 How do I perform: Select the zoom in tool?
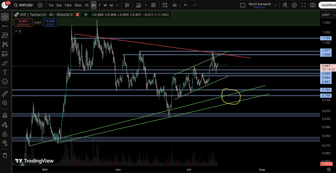tap(5, 103)
